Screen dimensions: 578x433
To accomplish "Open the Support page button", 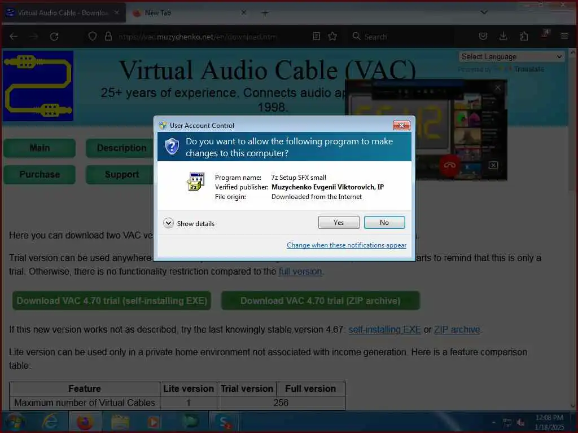I will coord(121,175).
